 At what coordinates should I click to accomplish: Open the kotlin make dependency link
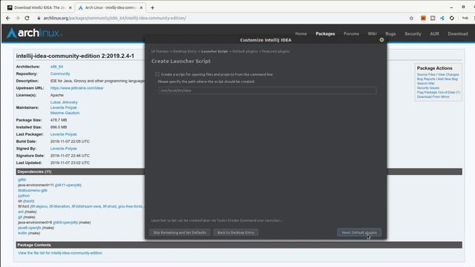coord(22,233)
